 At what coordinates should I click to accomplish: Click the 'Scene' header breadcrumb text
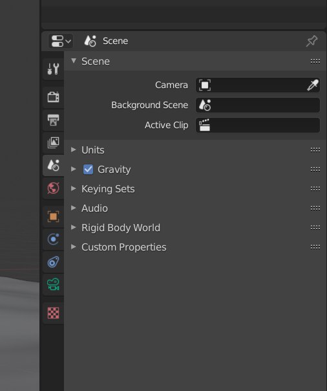116,41
